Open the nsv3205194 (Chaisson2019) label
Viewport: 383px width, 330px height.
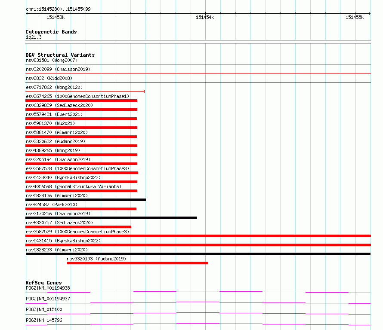pyautogui.click(x=58, y=159)
